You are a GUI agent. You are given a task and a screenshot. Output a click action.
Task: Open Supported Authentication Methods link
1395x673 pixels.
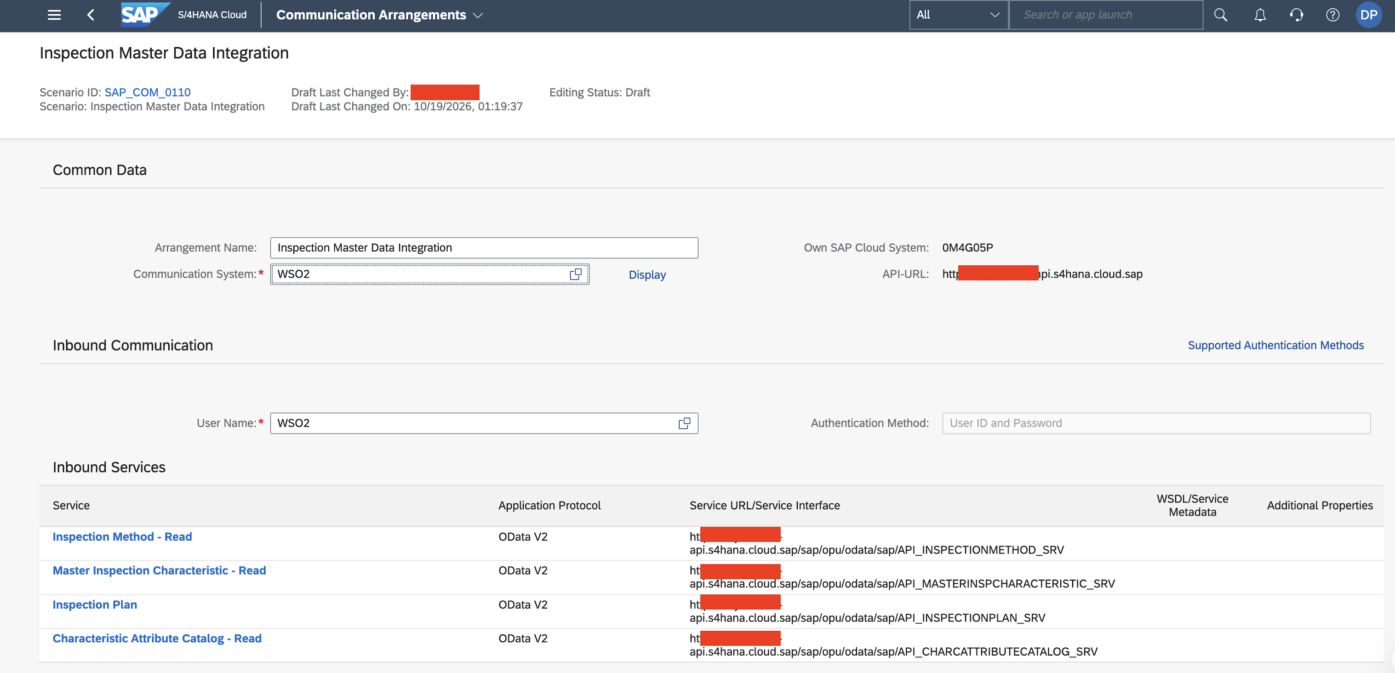pyautogui.click(x=1276, y=345)
